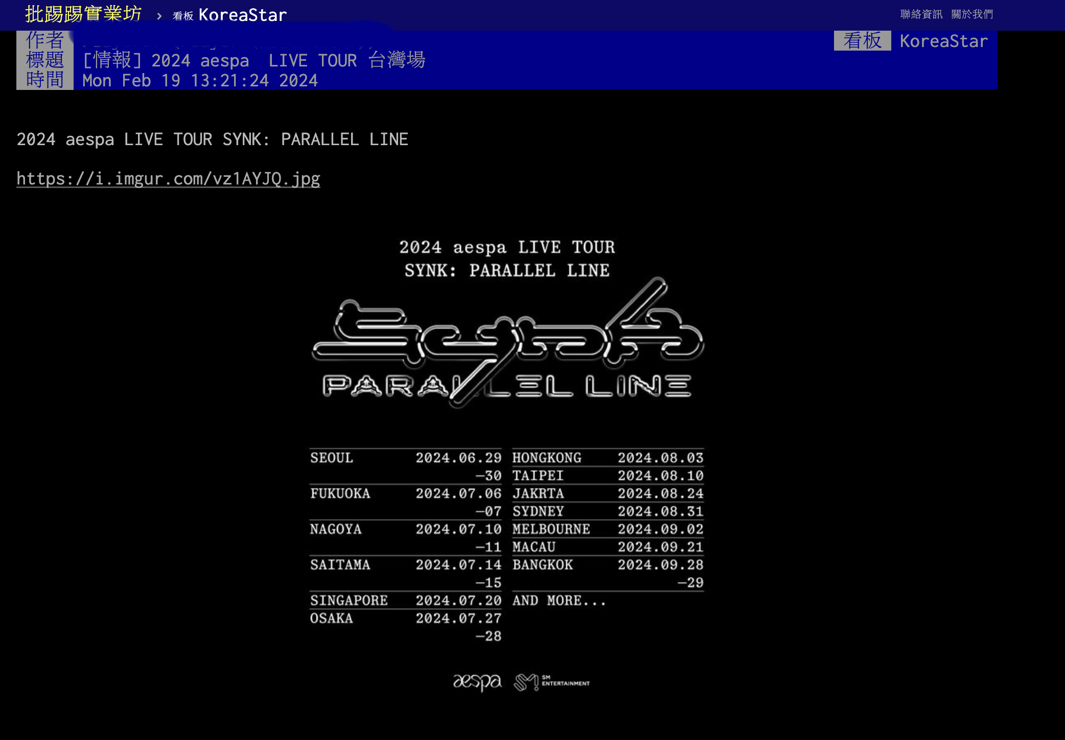Open the 關於我們 about page
The width and height of the screenshot is (1065, 740).
pyautogui.click(x=972, y=14)
